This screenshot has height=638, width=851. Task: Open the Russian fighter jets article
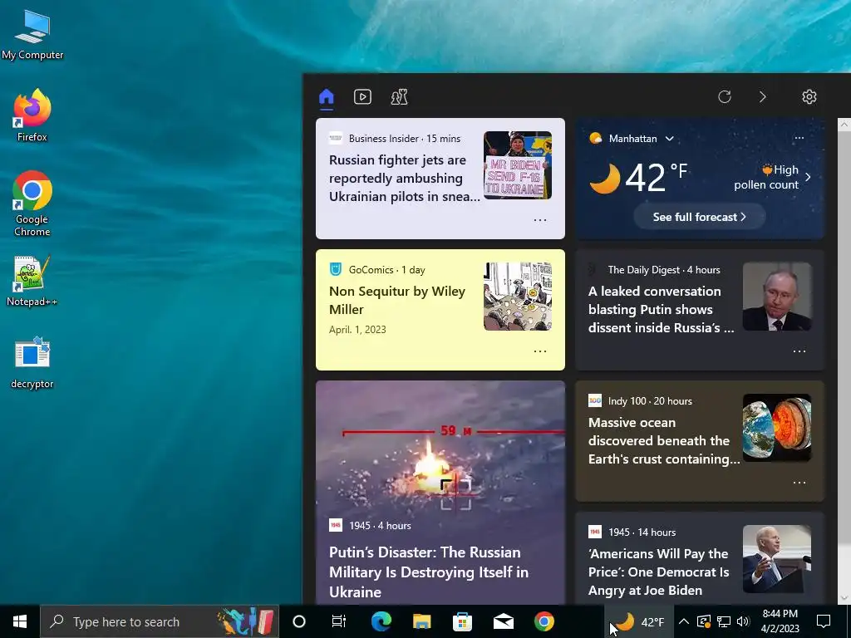(x=405, y=178)
